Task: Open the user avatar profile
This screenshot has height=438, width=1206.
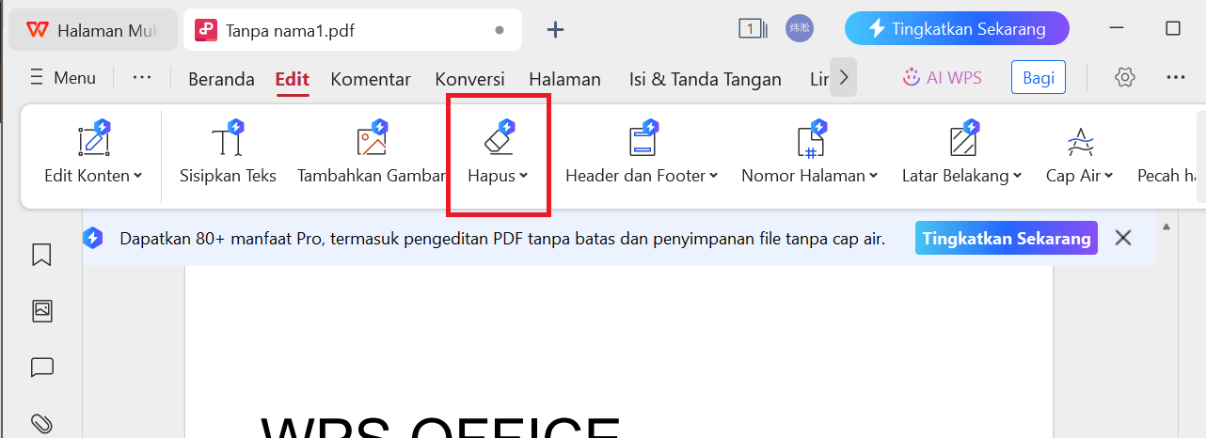Action: [800, 28]
